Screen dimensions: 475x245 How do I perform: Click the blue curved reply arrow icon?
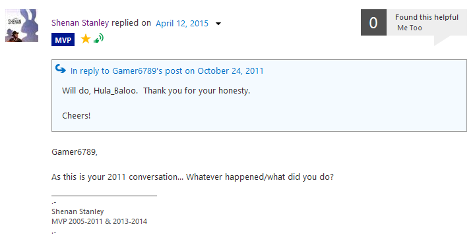coord(61,69)
